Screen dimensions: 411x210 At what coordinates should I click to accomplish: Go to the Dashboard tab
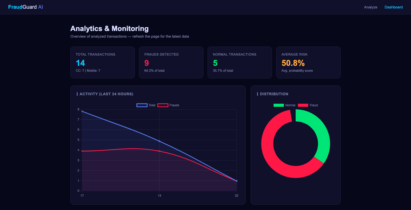394,7
